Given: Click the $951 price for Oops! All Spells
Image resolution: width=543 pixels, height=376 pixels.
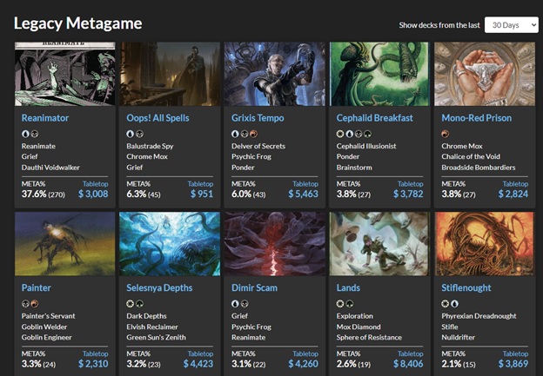Looking at the screenshot, I should (x=201, y=194).
